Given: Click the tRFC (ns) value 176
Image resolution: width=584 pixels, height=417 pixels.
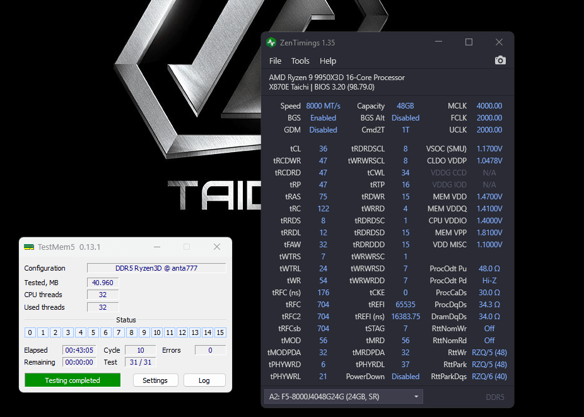Looking at the screenshot, I should coord(324,293).
